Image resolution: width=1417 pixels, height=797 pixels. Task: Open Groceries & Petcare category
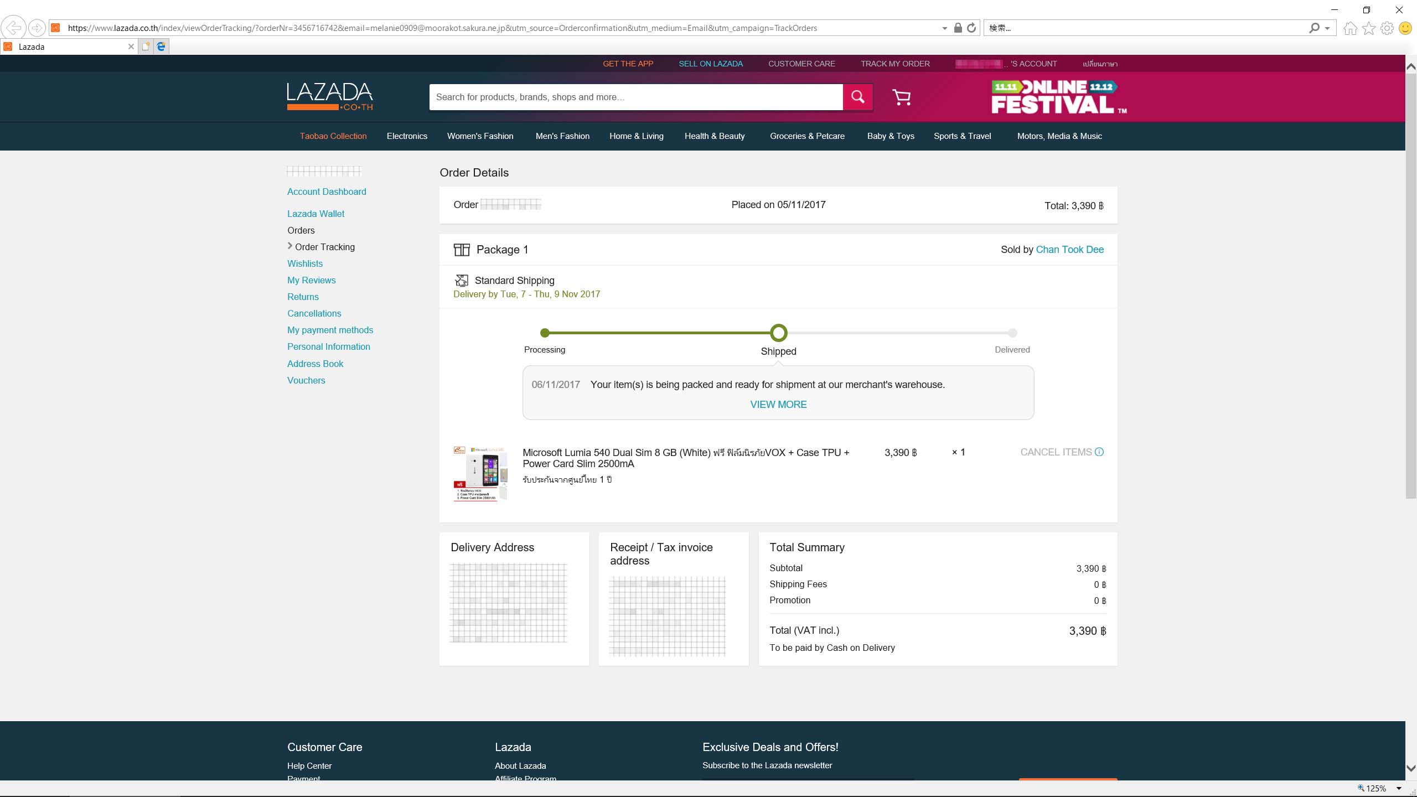807,136
